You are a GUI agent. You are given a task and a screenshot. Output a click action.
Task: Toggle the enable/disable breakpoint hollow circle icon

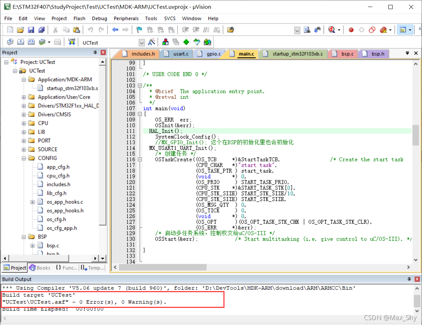(361, 30)
